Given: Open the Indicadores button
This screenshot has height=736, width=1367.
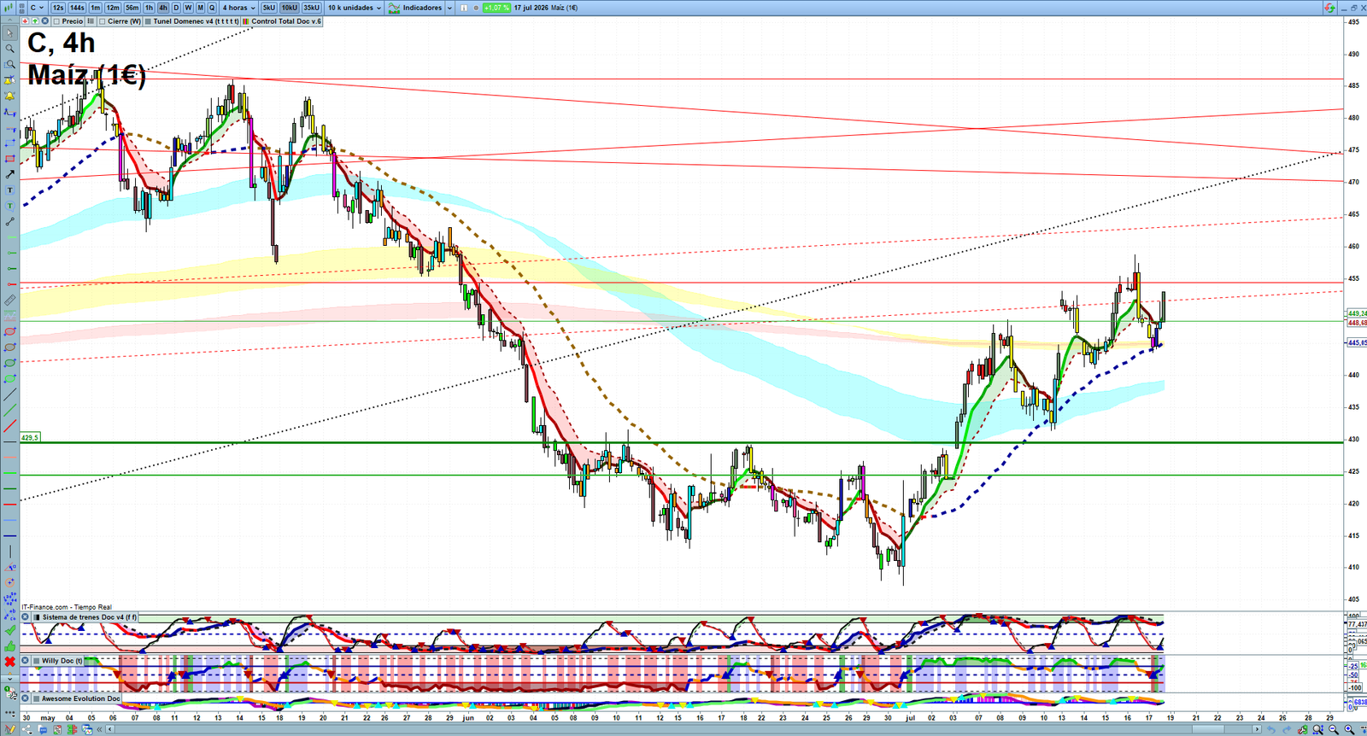Looking at the screenshot, I should point(415,8).
